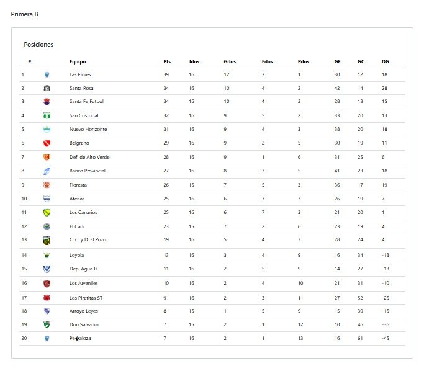Screen dimensions: 424x371
Task: Click the Dep. Agua FC crest icon
Action: coord(47,269)
